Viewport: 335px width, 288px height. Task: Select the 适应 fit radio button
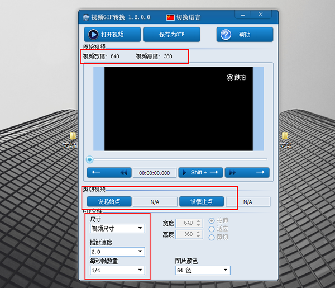(212, 229)
